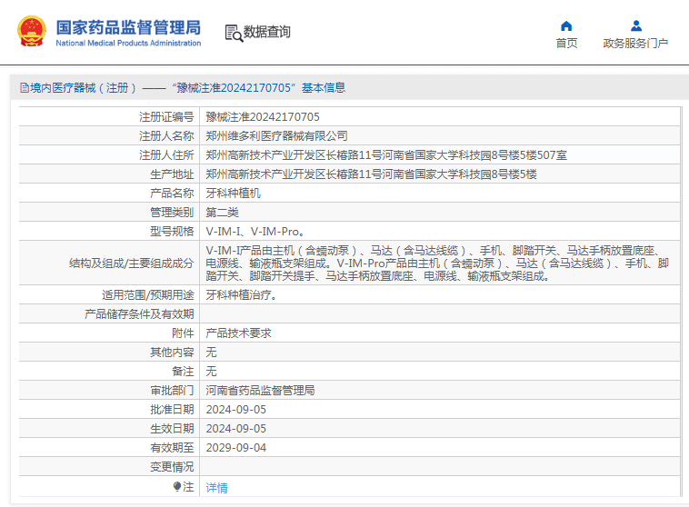
Task: Click the 附件 label
Action: (x=183, y=333)
